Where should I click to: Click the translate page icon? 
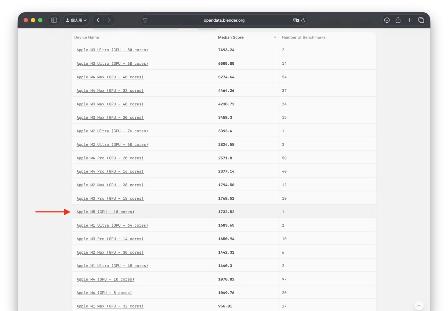[296, 20]
